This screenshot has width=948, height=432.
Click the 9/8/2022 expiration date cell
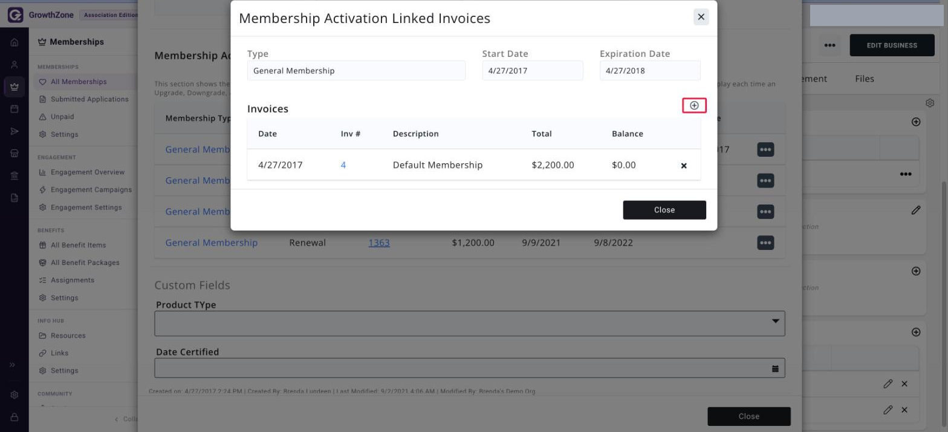(x=613, y=243)
